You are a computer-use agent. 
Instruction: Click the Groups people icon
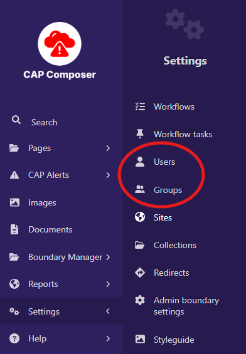click(x=140, y=189)
